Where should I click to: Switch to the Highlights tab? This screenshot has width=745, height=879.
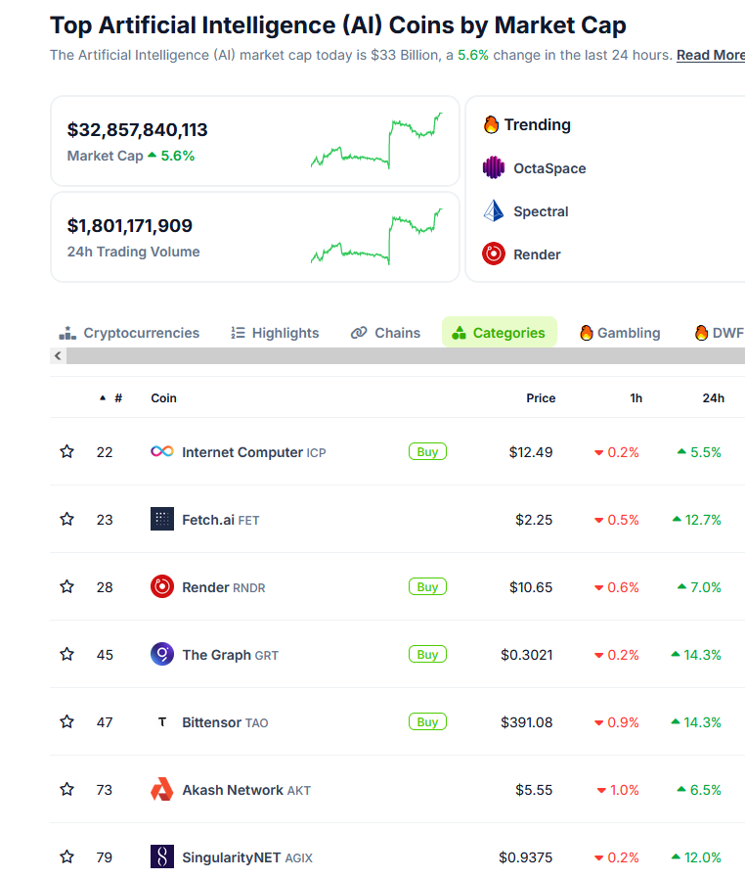(x=275, y=333)
